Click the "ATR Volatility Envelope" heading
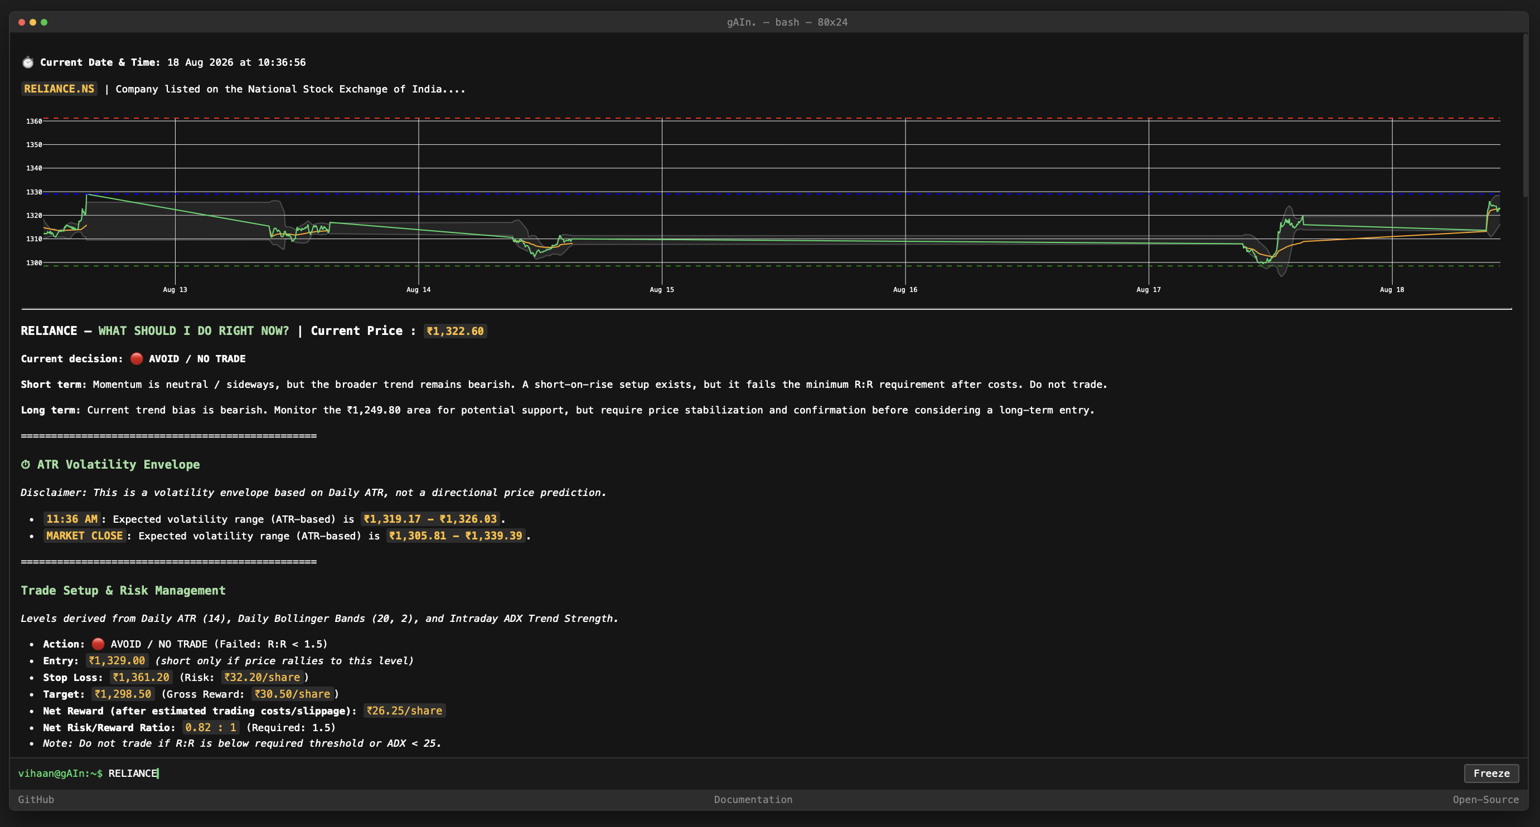This screenshot has height=827, width=1540. click(x=118, y=464)
